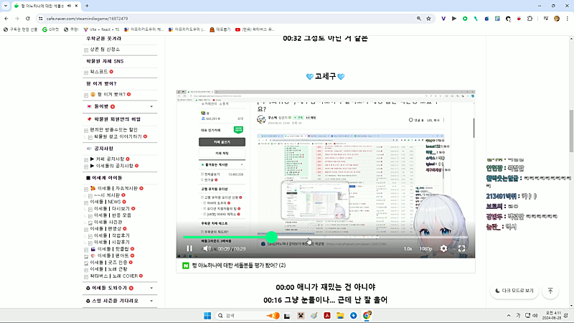Screen dimensions: 574x323
Task: Seek using the green video progress handle
Action: click(271, 237)
